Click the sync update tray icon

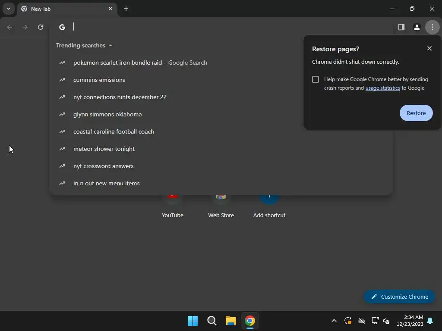348,321
